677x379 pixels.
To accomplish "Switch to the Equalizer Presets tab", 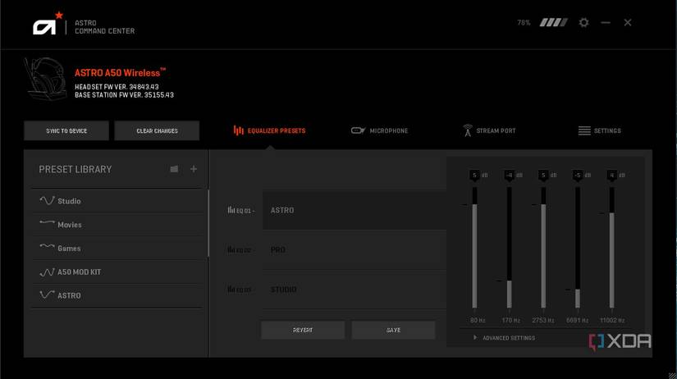I will [x=269, y=130].
